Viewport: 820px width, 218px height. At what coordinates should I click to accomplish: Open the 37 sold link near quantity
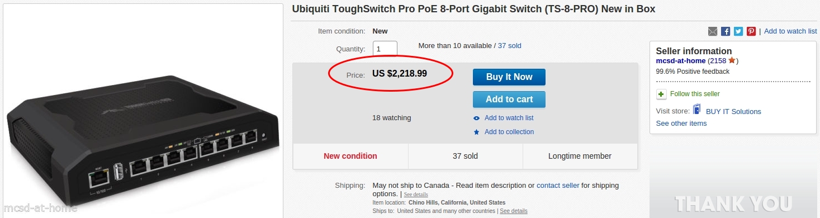click(x=510, y=46)
